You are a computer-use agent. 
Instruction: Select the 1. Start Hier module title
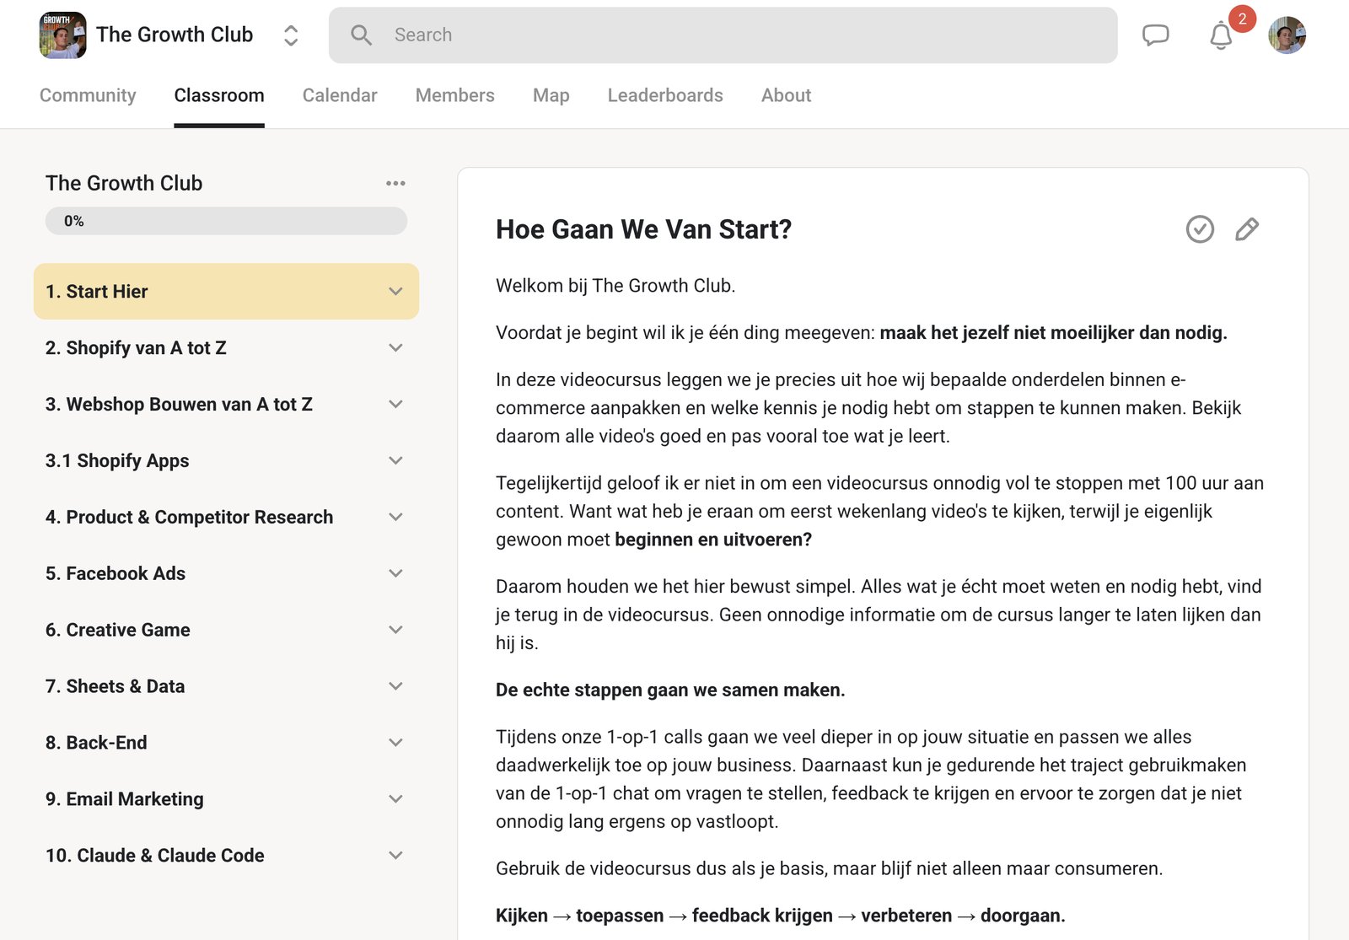click(97, 292)
